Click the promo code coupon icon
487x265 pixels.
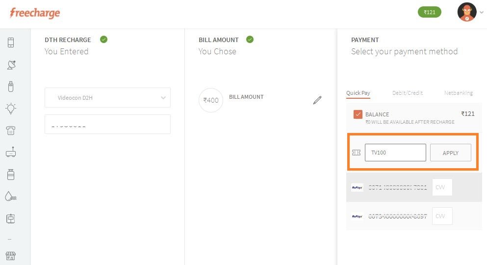pos(356,153)
